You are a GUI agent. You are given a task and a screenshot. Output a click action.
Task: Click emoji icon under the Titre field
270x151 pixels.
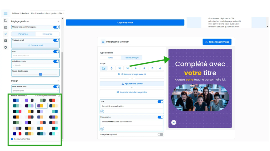click(x=102, y=111)
